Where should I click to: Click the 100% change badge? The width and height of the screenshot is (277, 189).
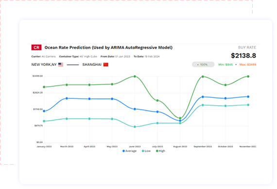coord(203,64)
